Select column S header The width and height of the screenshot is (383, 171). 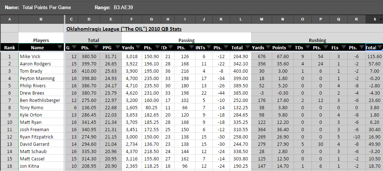(x=374, y=19)
